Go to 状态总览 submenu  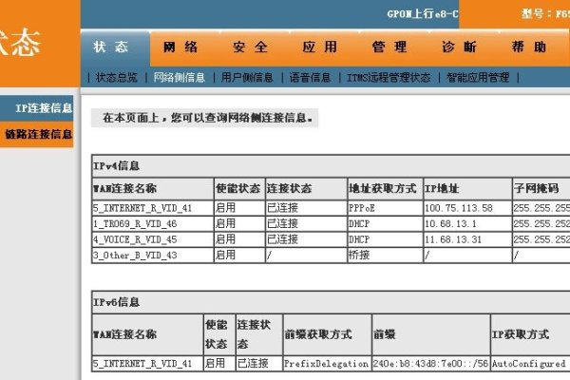pyautogui.click(x=117, y=78)
